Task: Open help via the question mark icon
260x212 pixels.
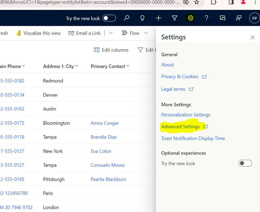Action: pyautogui.click(x=206, y=18)
